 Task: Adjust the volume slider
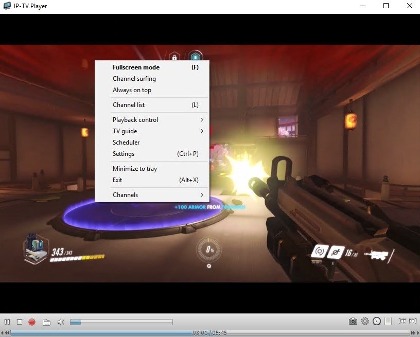(x=122, y=322)
